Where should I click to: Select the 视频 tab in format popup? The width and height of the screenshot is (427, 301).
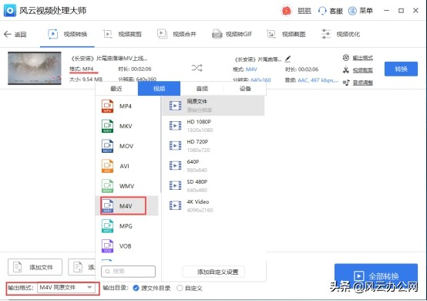pyautogui.click(x=159, y=89)
